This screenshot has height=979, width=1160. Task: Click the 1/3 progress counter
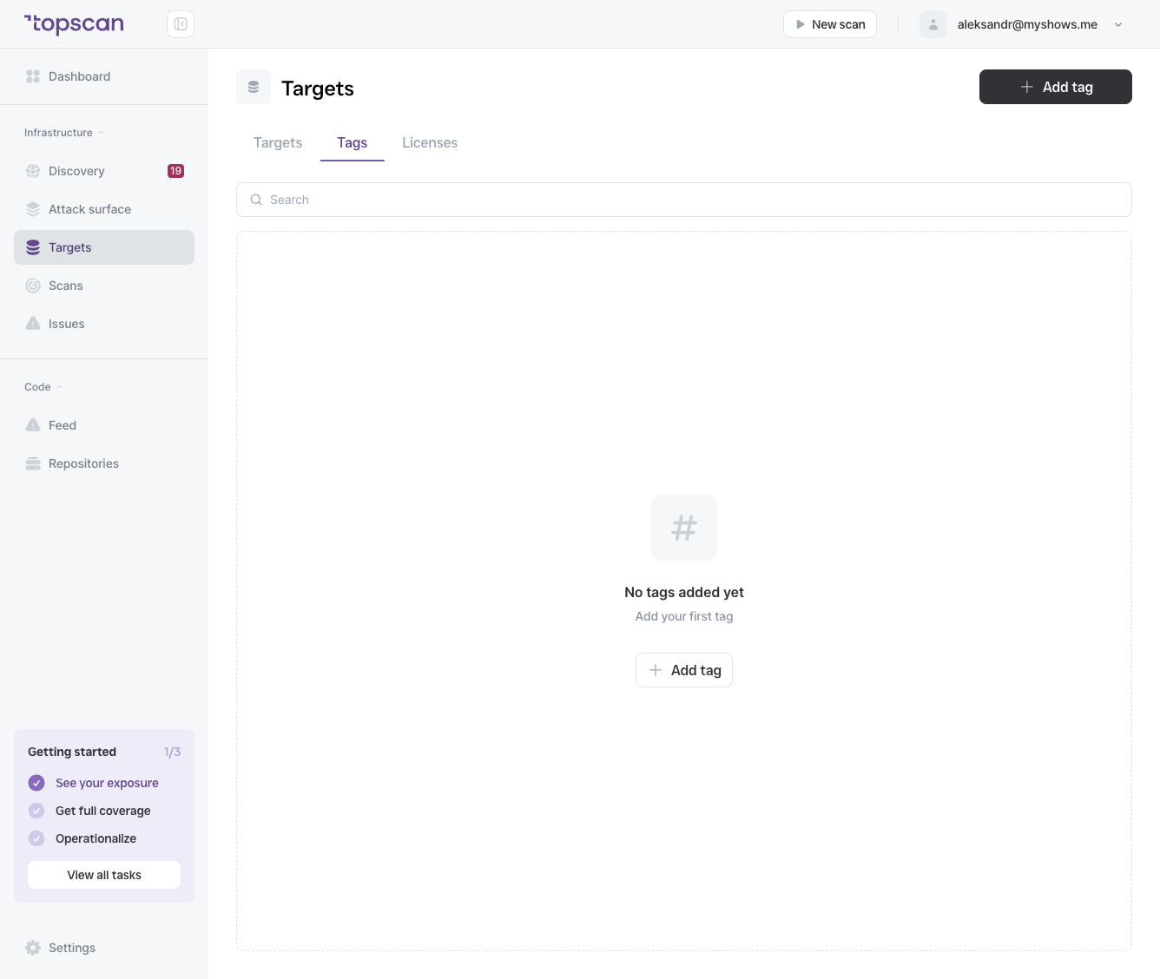172,752
